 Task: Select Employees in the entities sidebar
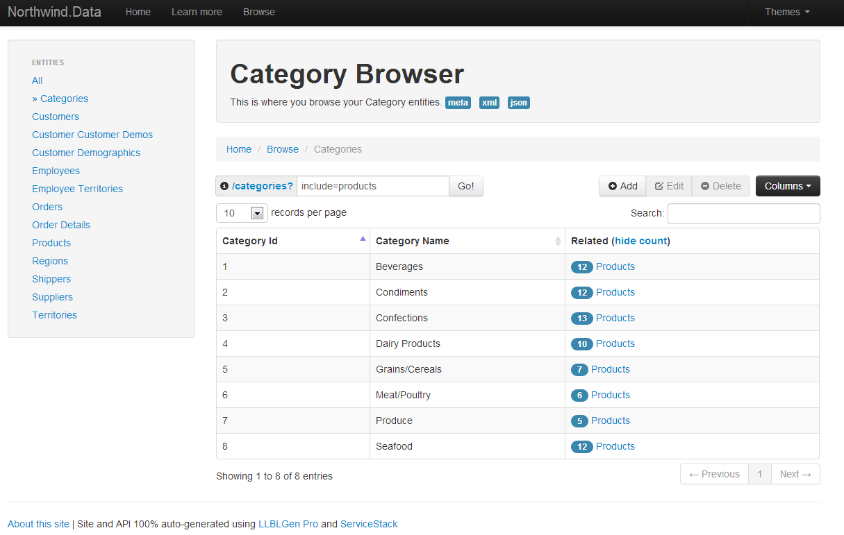coord(56,171)
